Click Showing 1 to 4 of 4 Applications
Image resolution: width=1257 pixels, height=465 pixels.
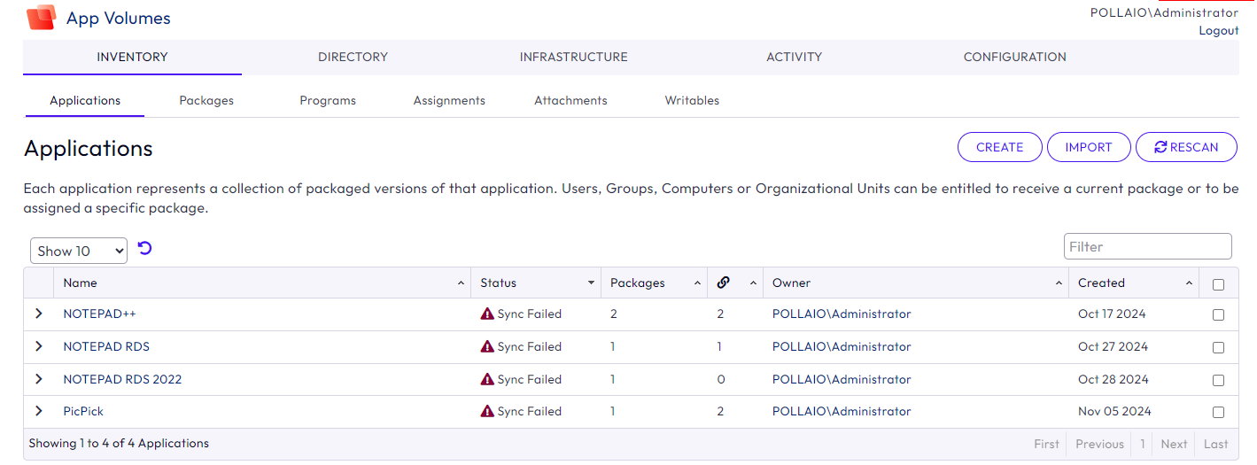pyautogui.click(x=119, y=443)
